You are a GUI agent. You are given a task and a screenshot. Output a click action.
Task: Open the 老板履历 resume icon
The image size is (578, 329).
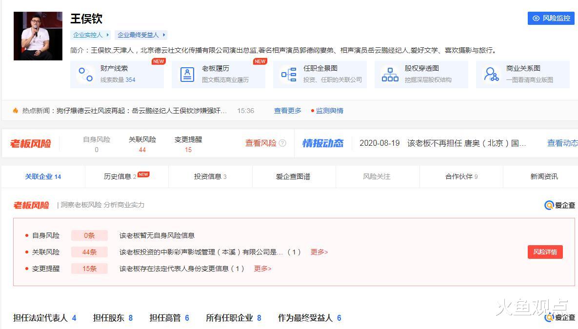187,73
